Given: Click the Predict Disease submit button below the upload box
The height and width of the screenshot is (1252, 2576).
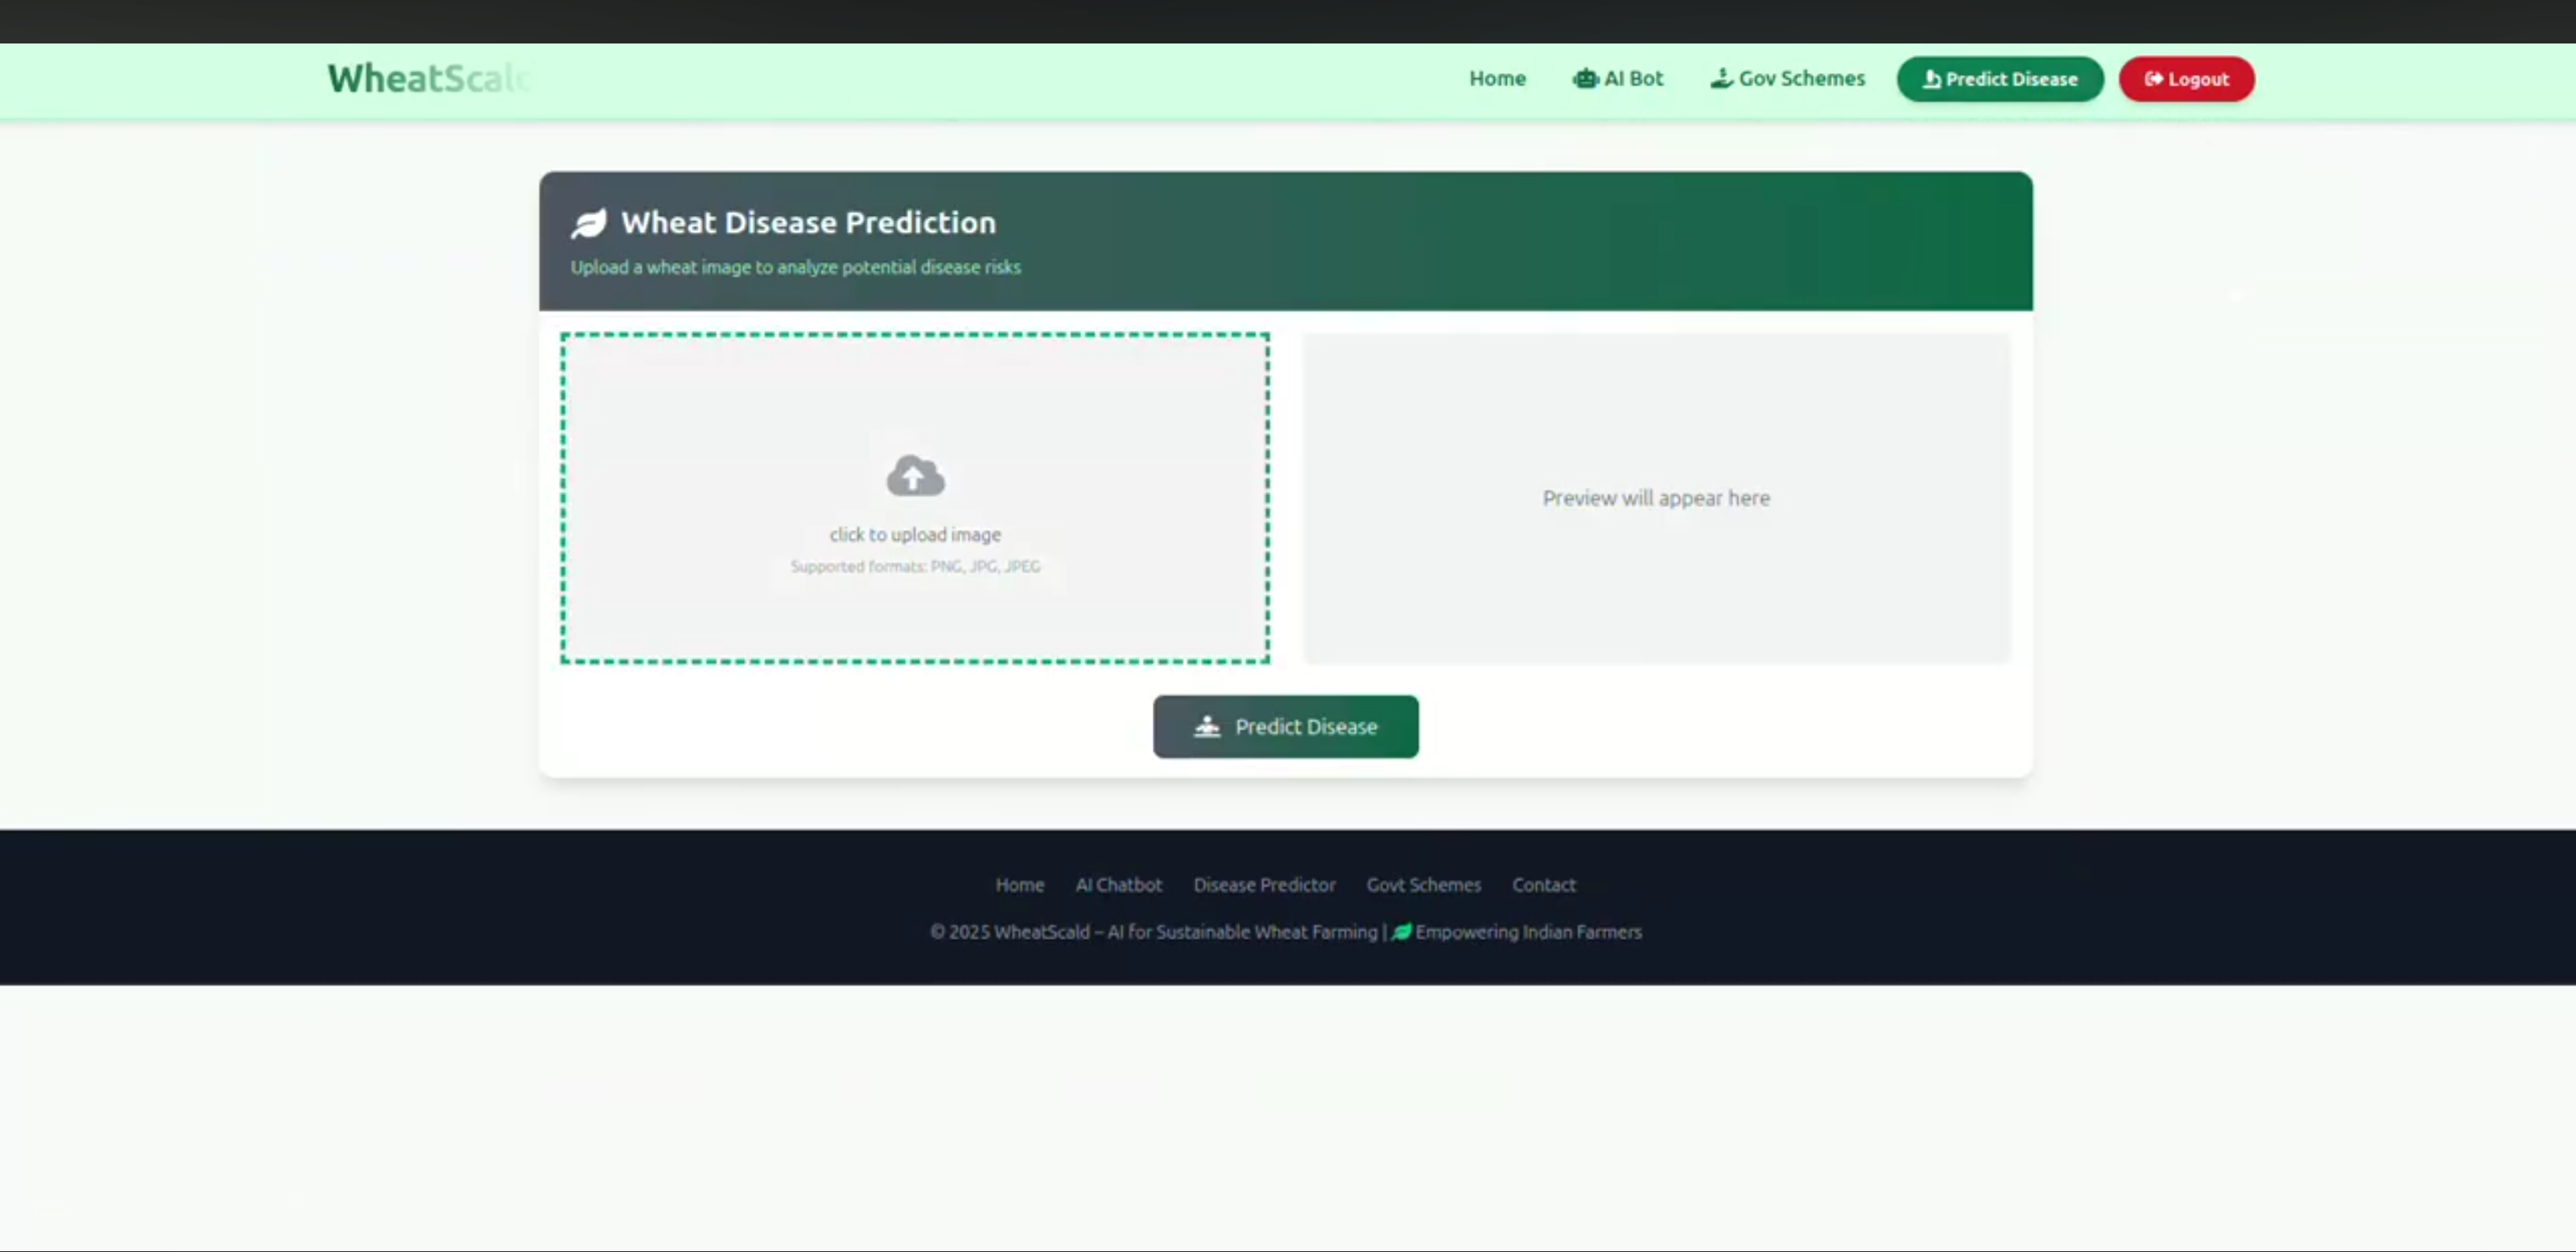Looking at the screenshot, I should coord(1285,727).
